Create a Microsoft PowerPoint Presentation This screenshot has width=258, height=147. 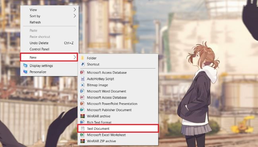[x=118, y=104]
